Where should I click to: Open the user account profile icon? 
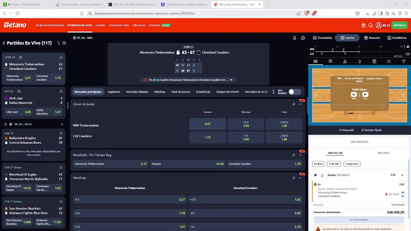379,25
